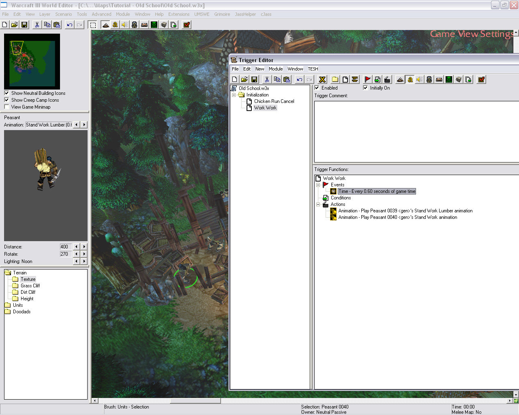This screenshot has width=519, height=415.
Task: Select the Doodads folder in brush list
Action: [21, 312]
